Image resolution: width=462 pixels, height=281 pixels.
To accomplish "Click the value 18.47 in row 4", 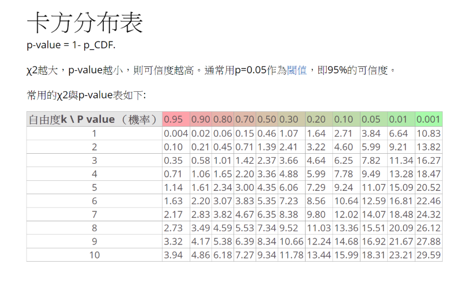I will [x=428, y=174].
